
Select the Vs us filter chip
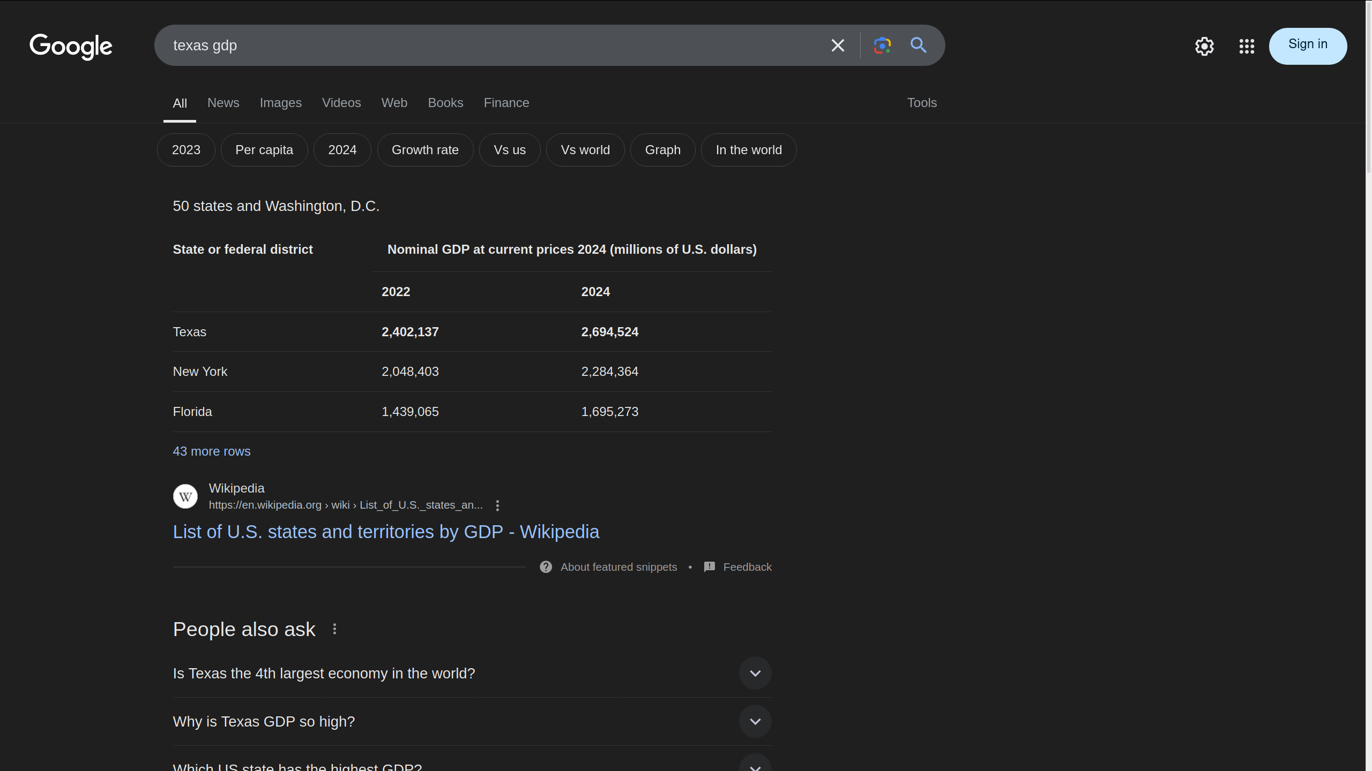(510, 150)
